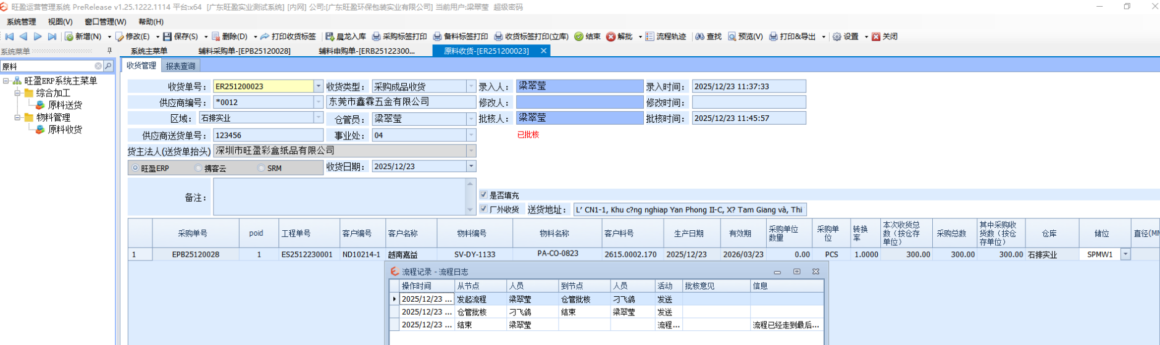
Task: Open the 解批 dropdown arrow
Action: [640, 37]
